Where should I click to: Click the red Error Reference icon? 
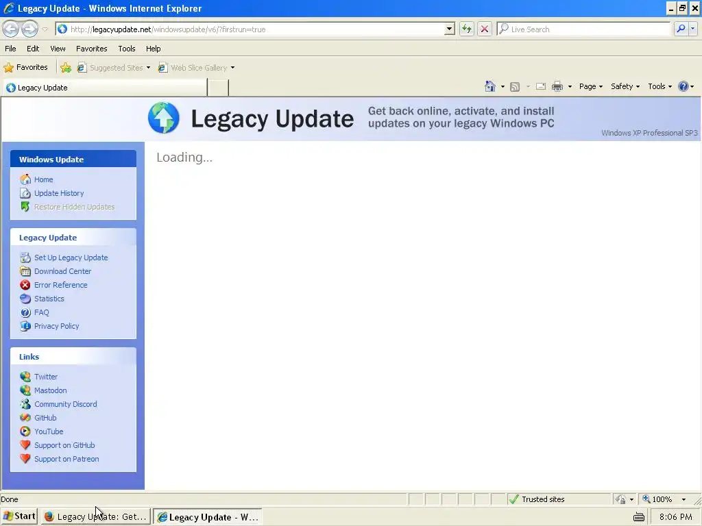pyautogui.click(x=25, y=285)
